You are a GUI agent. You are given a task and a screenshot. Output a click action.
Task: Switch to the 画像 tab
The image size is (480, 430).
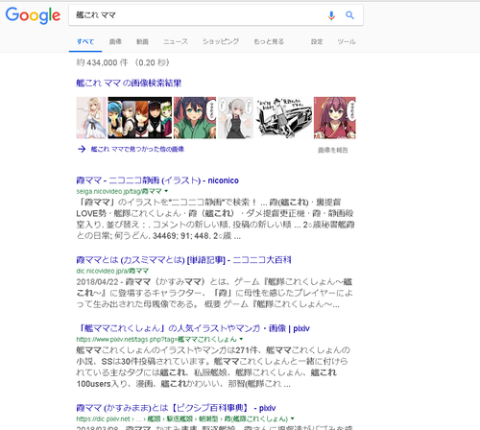tap(115, 41)
